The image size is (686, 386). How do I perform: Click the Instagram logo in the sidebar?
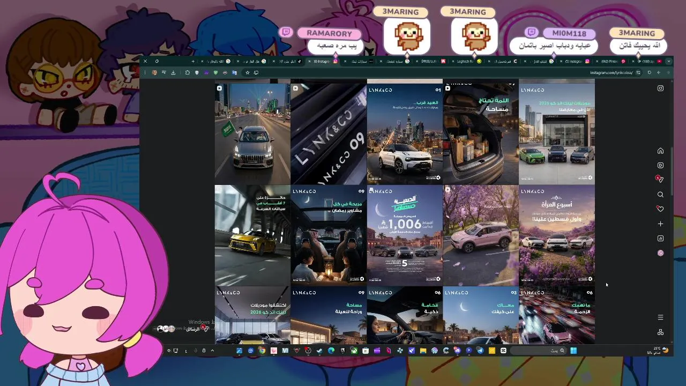660,88
